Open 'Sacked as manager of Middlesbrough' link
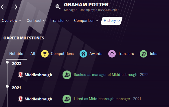Viewport: 169px width, 107px height. pyautogui.click(x=105, y=75)
